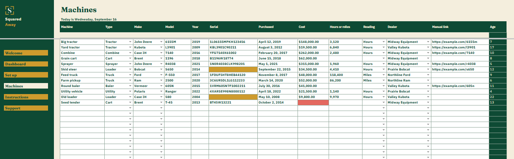Go to the Set up page
This screenshot has width=514, height=159.
point(26,75)
